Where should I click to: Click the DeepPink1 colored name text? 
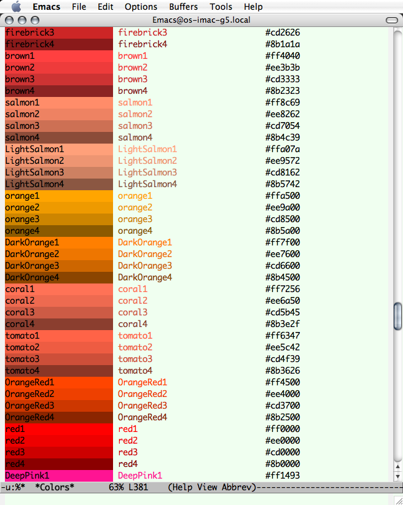click(x=140, y=476)
